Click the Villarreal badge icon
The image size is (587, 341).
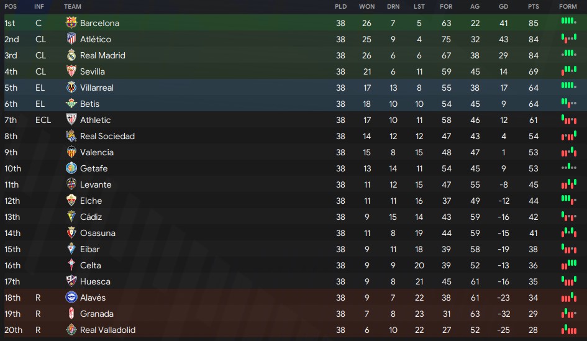click(x=71, y=87)
